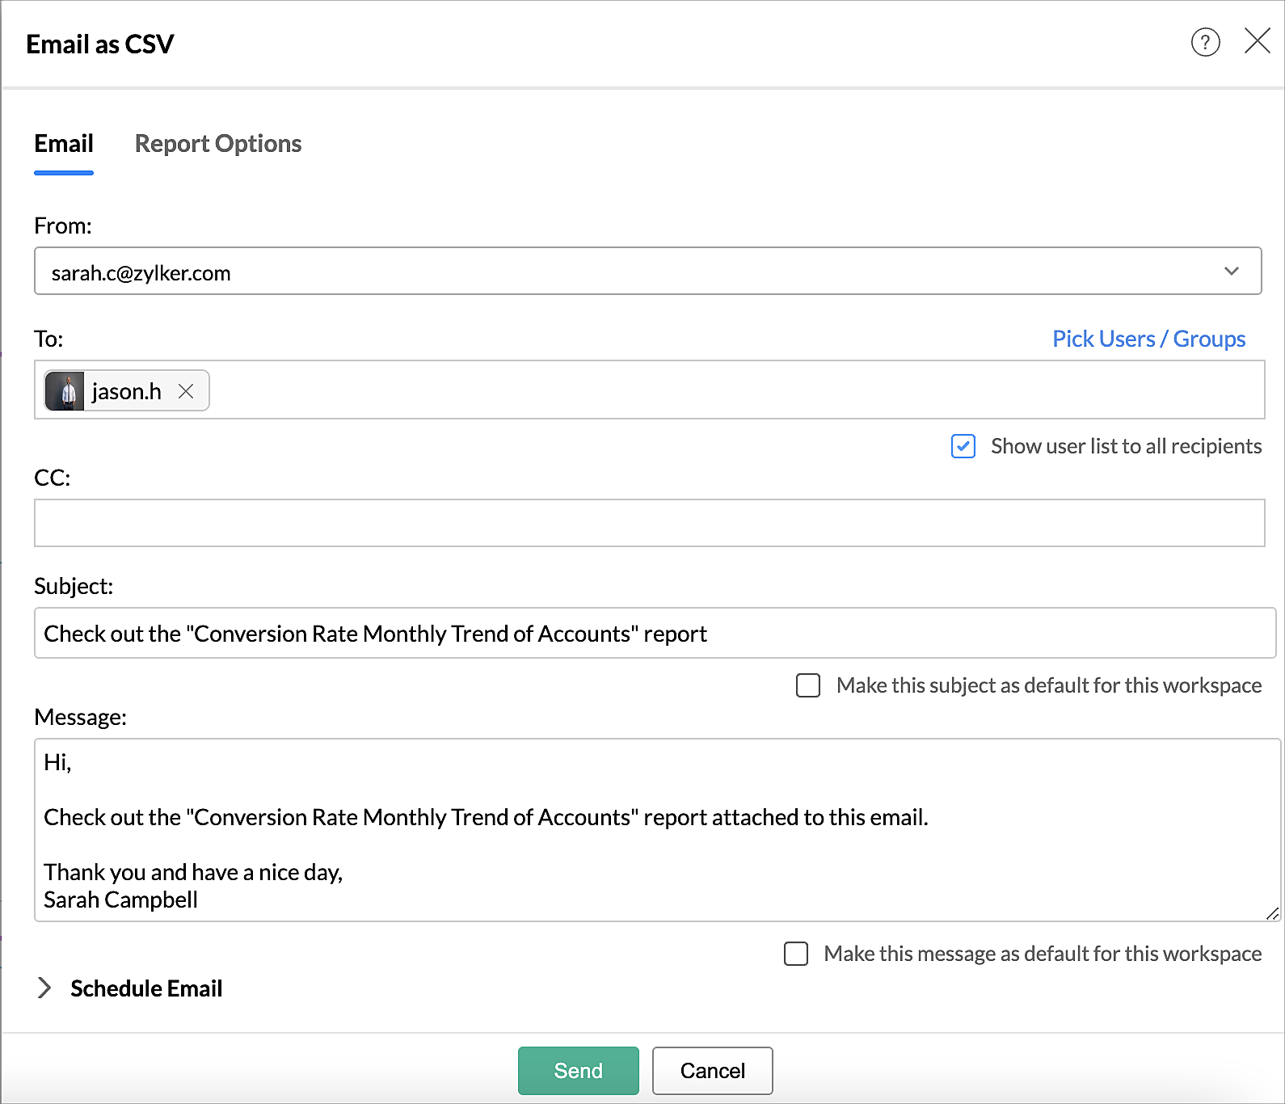Uncheck Show user list to all recipients
The height and width of the screenshot is (1104, 1285).
point(963,446)
